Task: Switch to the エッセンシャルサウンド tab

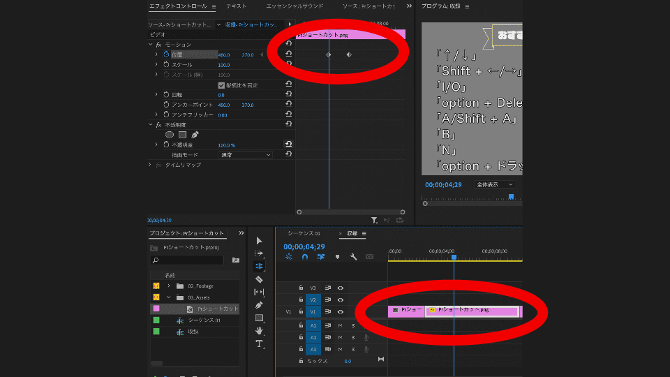Action: (295, 6)
